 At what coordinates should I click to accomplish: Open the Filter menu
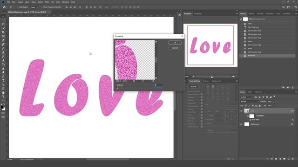47,2
